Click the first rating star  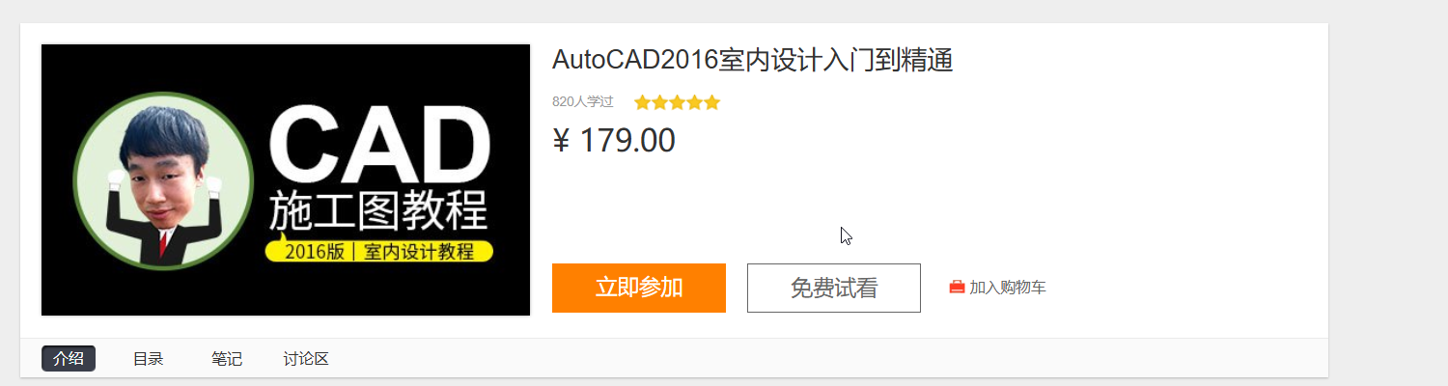[642, 102]
